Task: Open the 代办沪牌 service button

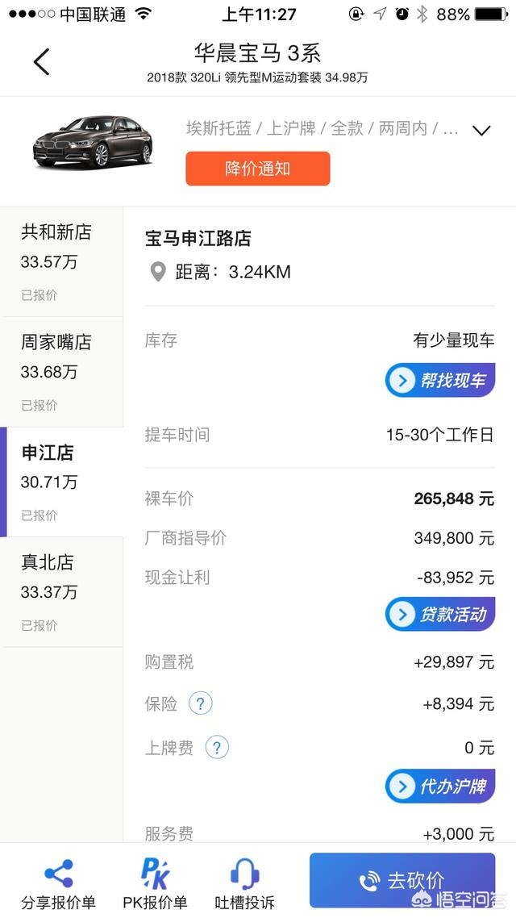Action: coord(439,786)
